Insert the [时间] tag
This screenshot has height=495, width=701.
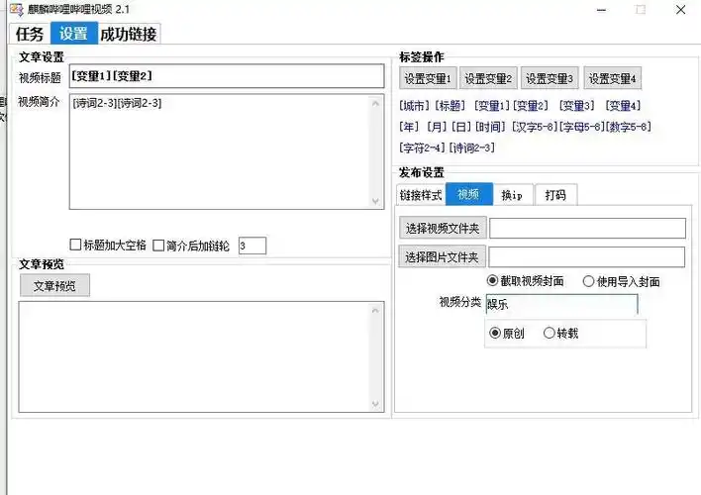click(490, 127)
